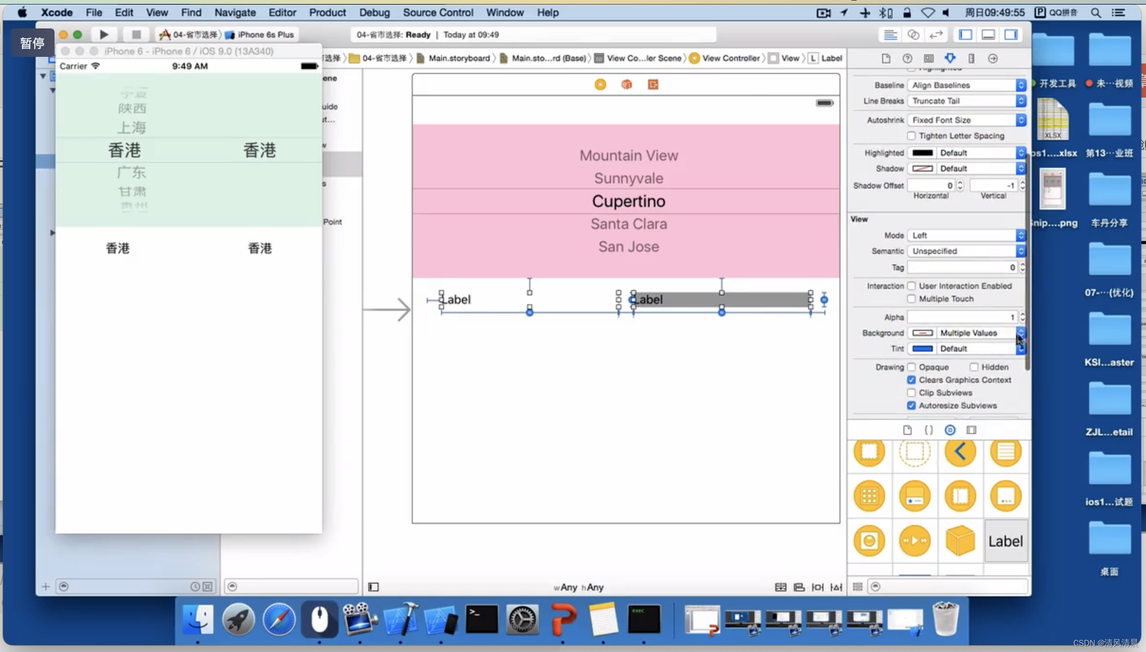The image size is (1146, 652).
Task: Enable Multiple Touch
Action: (911, 299)
